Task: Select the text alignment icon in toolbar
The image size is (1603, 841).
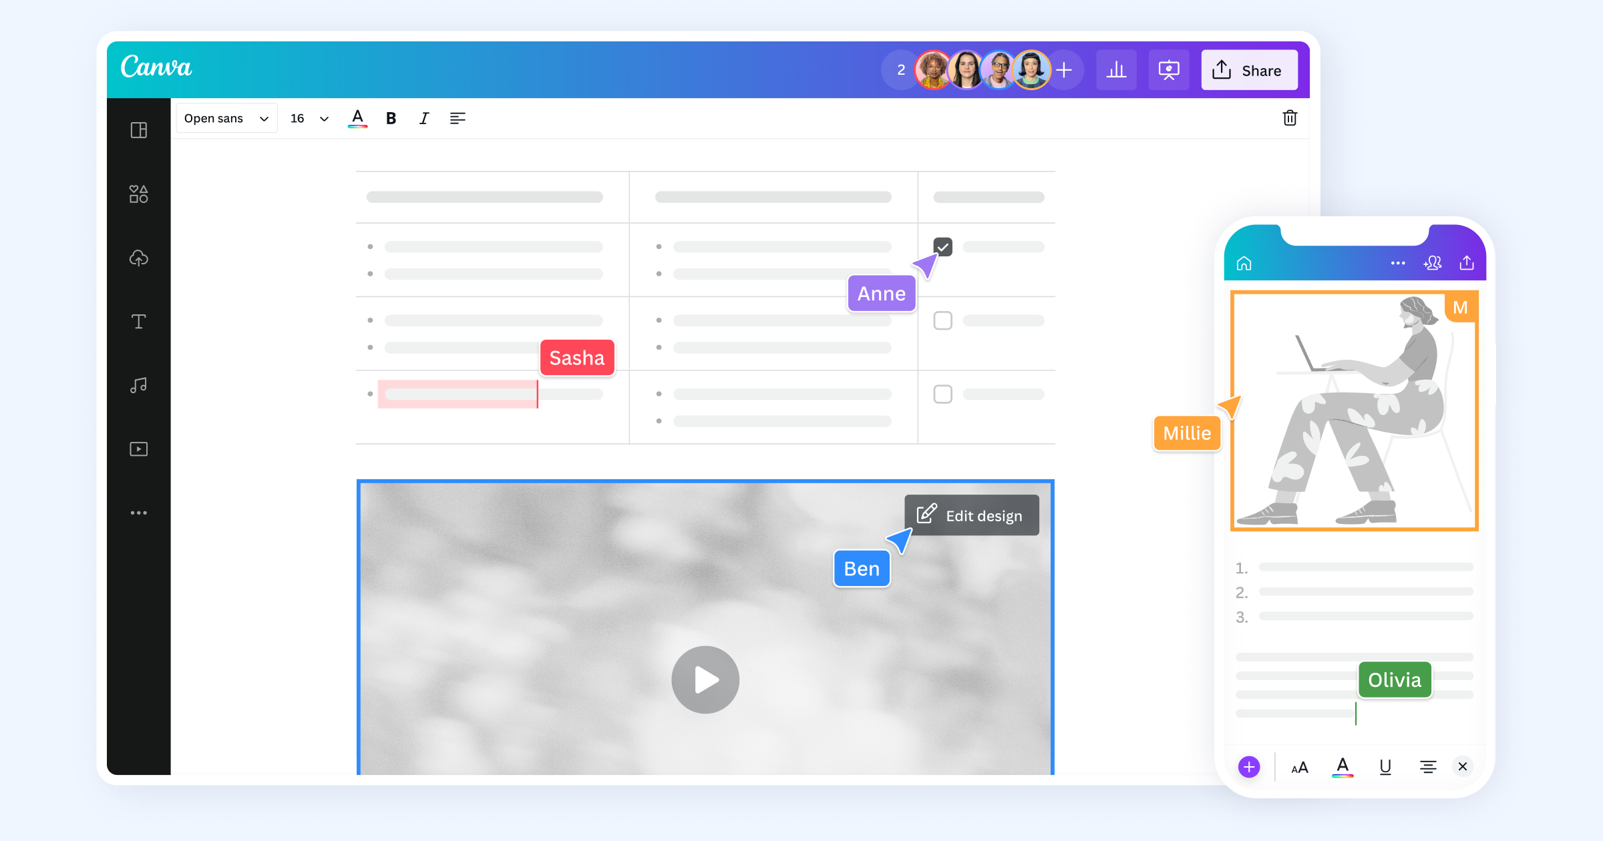Action: coord(458,117)
